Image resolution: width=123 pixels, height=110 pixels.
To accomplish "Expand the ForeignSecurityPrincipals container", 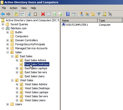I will point(7,44).
